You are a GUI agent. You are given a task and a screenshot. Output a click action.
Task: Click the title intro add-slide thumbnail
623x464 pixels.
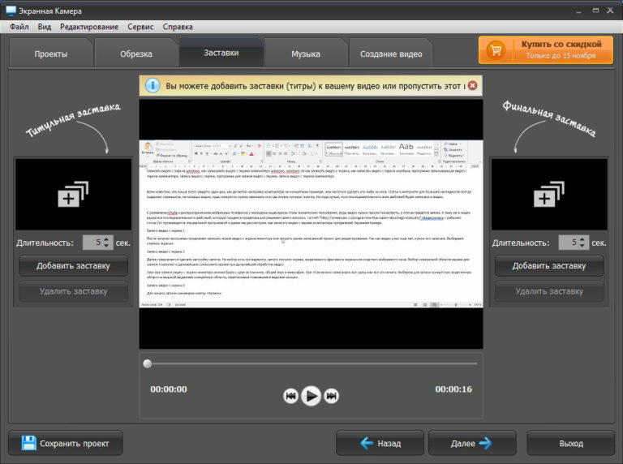(74, 194)
